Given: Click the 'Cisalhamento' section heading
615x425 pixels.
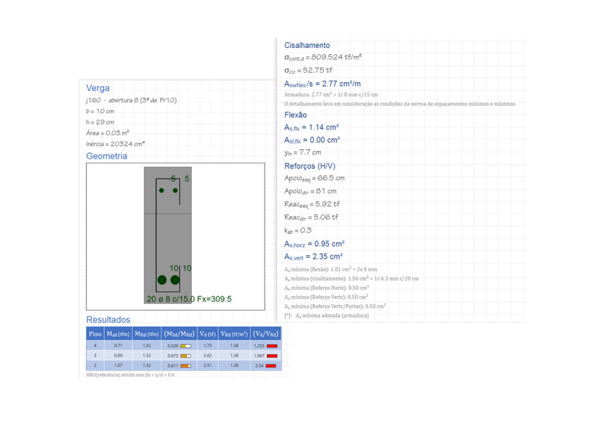Looking at the screenshot, I should click(x=307, y=45).
